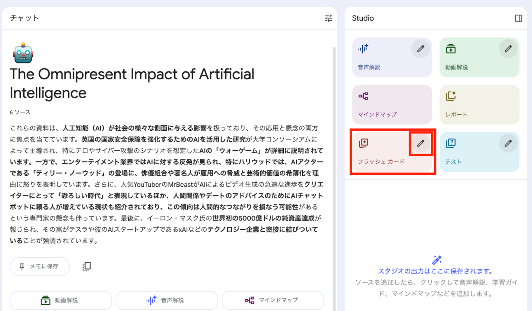Image resolution: width=532 pixels, height=311 pixels.
Task: Click the 音声解説 chip below the chat
Action: click(x=167, y=300)
